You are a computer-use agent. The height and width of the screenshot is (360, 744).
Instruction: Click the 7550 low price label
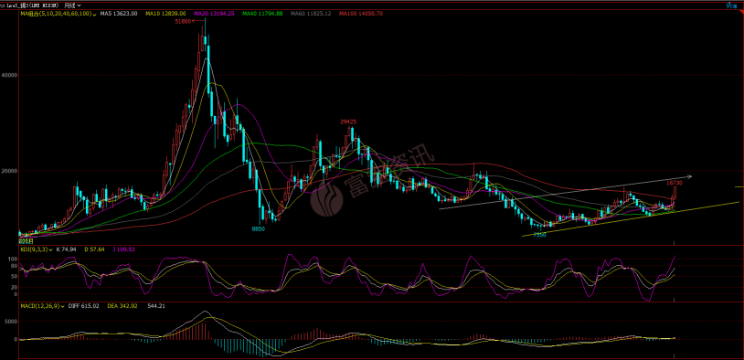(x=539, y=235)
